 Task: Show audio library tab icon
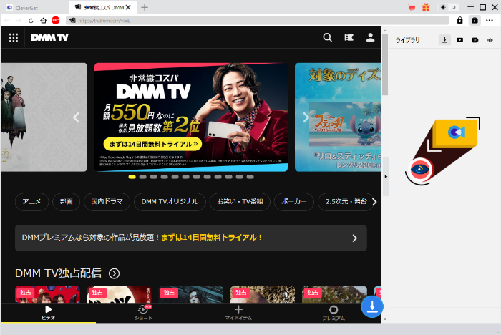tap(490, 40)
